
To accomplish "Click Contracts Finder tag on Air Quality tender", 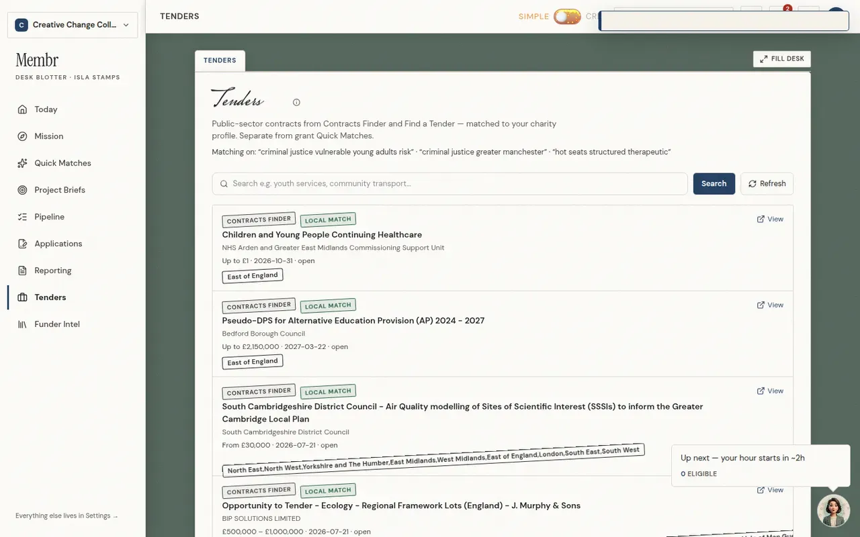I will click(259, 391).
